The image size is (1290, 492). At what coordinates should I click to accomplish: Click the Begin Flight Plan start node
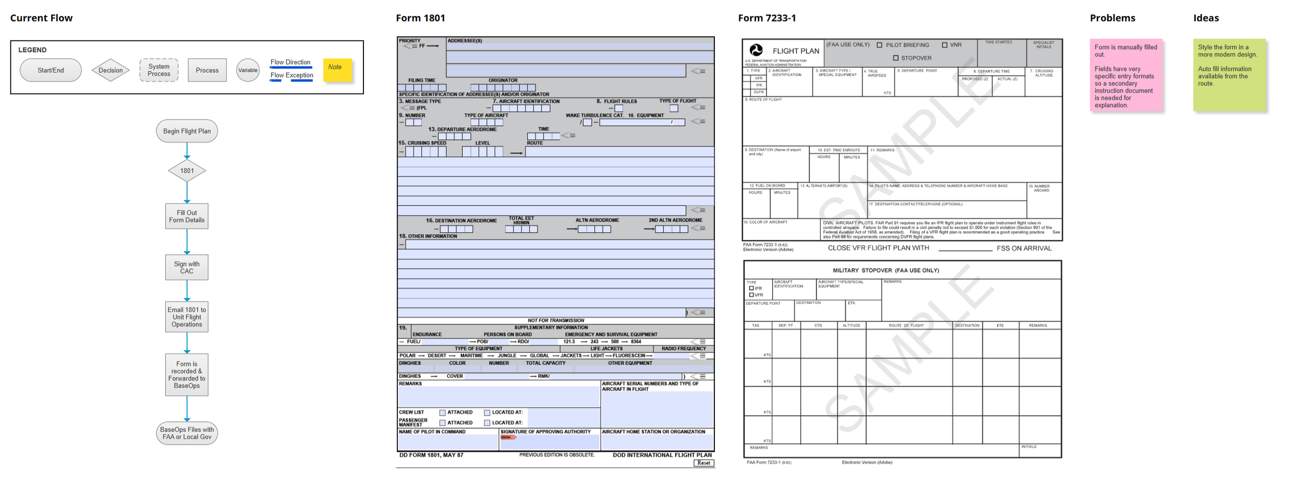tap(186, 131)
